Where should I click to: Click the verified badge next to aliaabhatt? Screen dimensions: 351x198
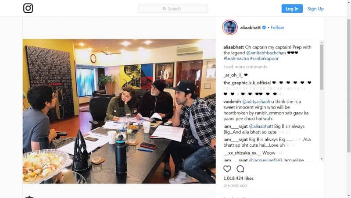click(264, 28)
